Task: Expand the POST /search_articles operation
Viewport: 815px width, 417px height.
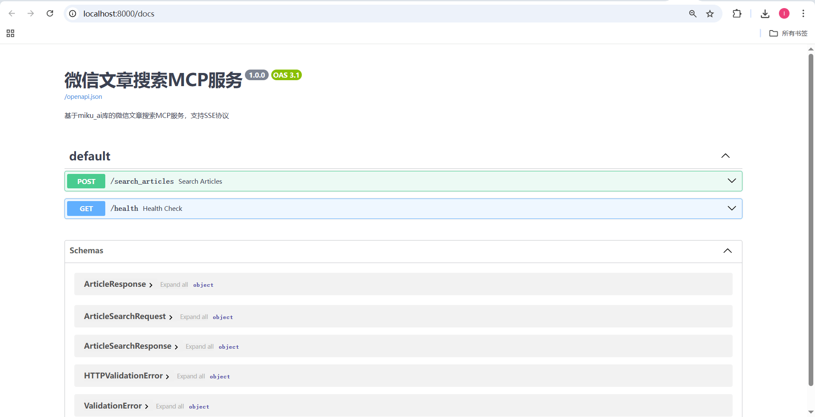Action: 732,181
